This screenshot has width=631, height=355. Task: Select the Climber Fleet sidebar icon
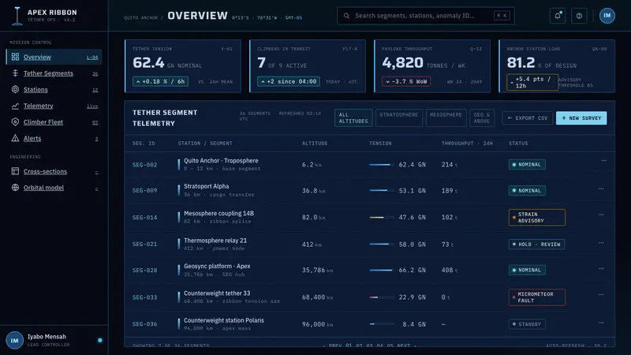tap(15, 122)
